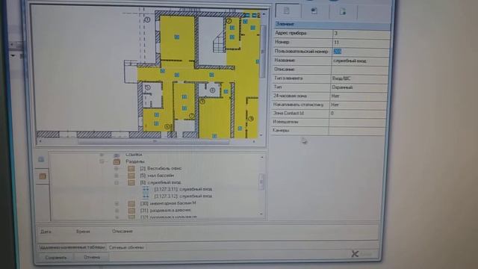Click the section icon of [30] инвентарной бассейн
Image resolution: width=478 pixels, height=269 pixels.
pos(131,203)
